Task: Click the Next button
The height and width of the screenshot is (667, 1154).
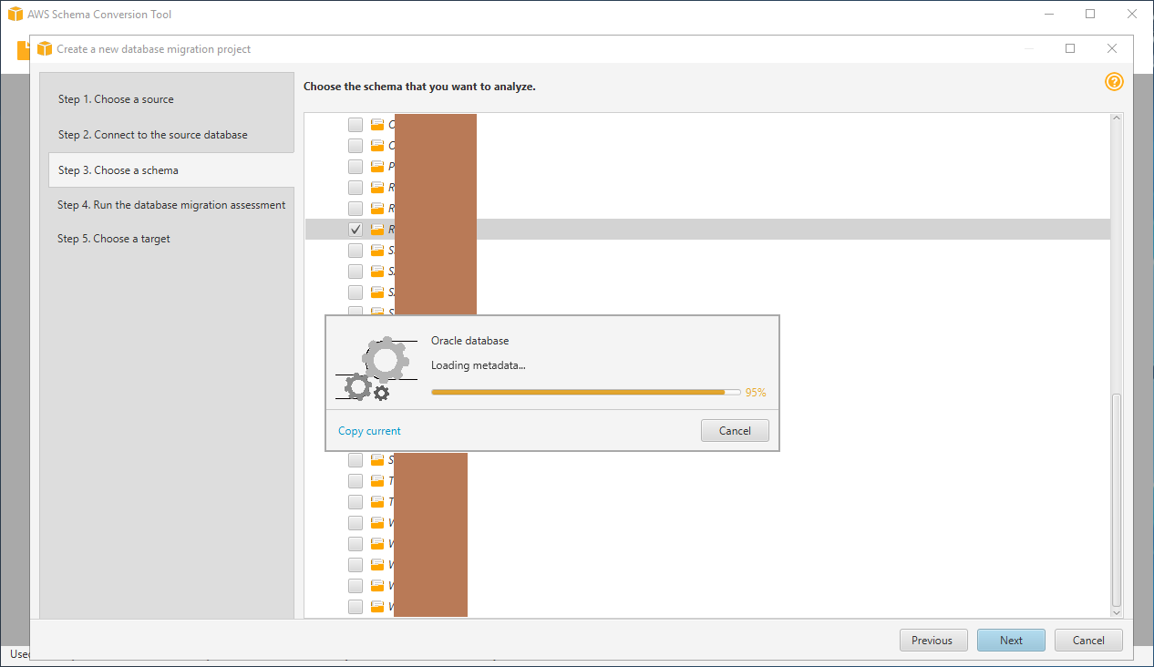Action: click(x=1011, y=641)
